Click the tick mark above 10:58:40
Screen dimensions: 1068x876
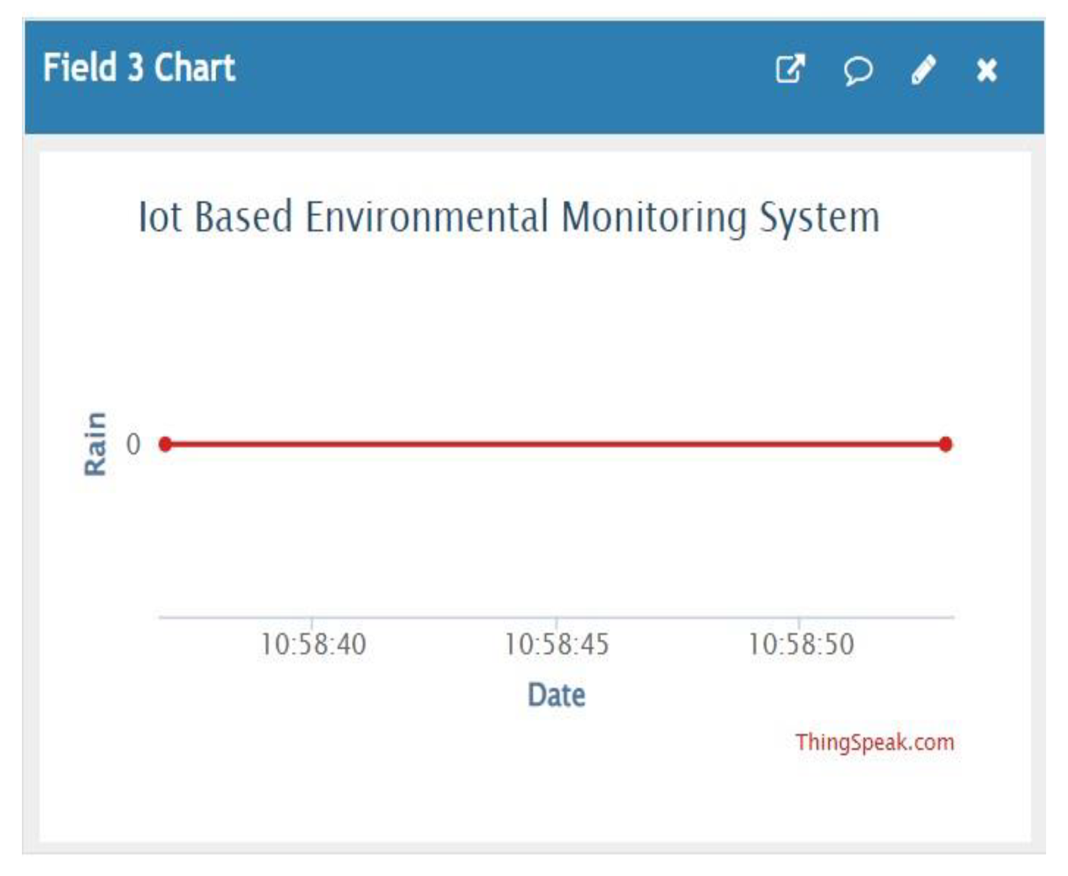pyautogui.click(x=312, y=622)
